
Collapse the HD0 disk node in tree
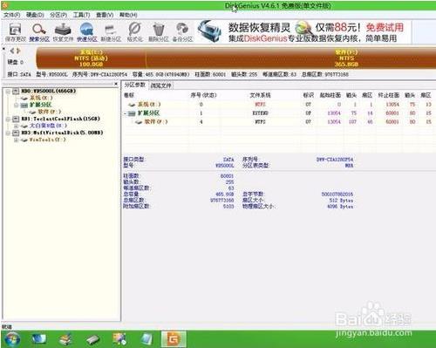click(8, 92)
